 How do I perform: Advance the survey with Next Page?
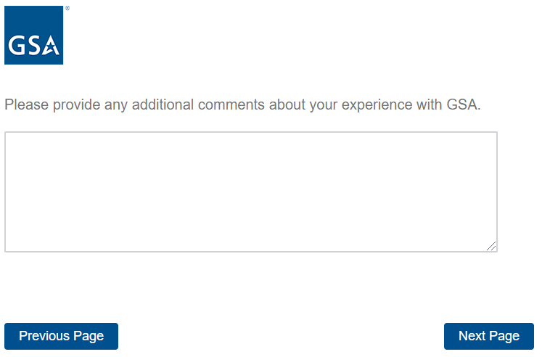click(488, 336)
